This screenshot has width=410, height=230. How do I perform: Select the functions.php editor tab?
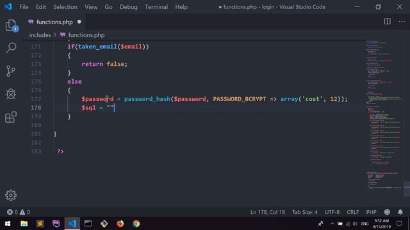click(x=54, y=22)
